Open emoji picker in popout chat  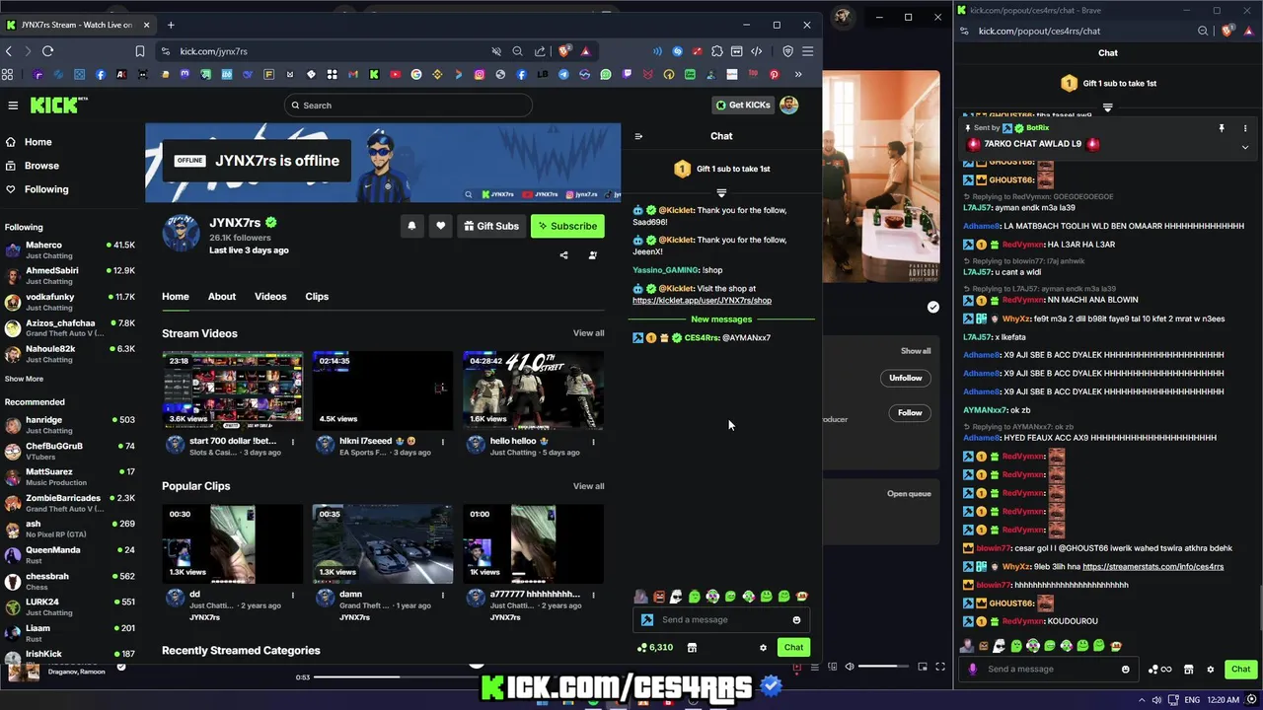[1125, 670]
